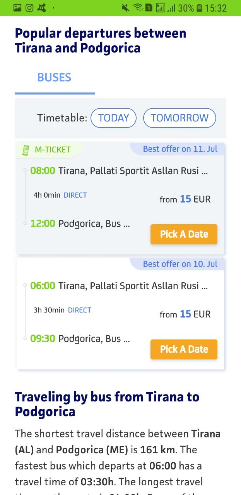Pick a date for the 08:00 departure
Image resolution: width=241 pixels, height=495 pixels.
(x=184, y=234)
